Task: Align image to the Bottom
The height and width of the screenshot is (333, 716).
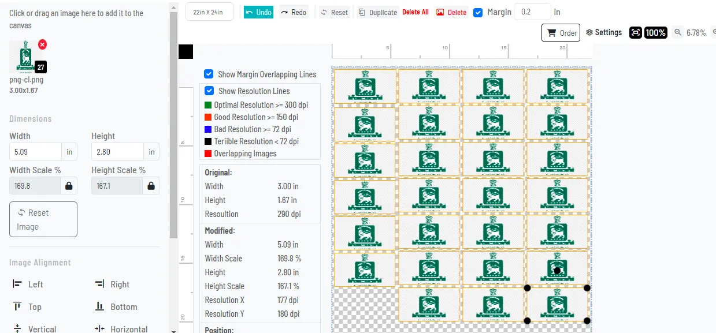Action: click(116, 307)
